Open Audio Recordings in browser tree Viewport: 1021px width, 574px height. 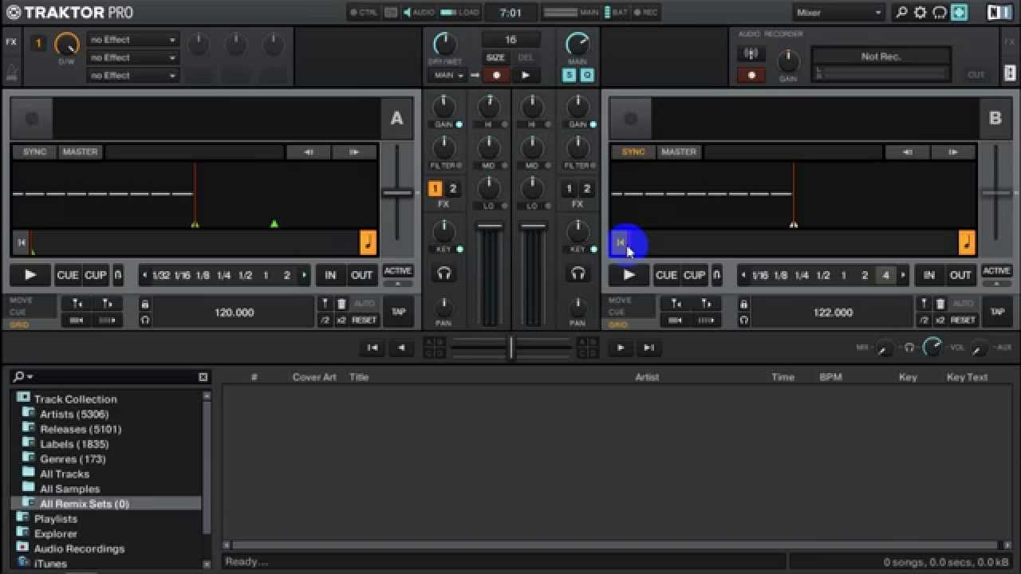[79, 548]
